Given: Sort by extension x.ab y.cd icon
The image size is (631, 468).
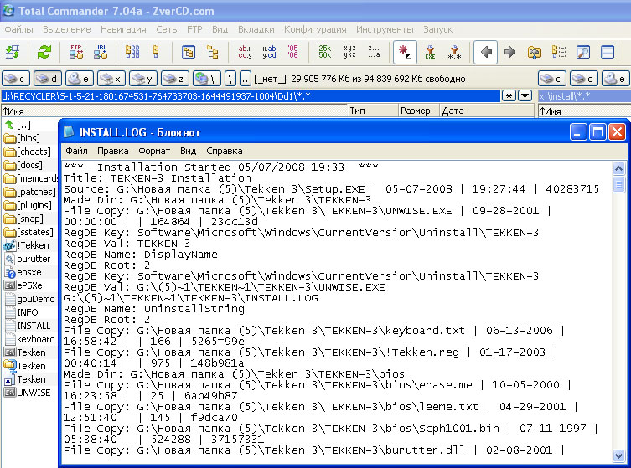Looking at the screenshot, I should click(x=269, y=52).
